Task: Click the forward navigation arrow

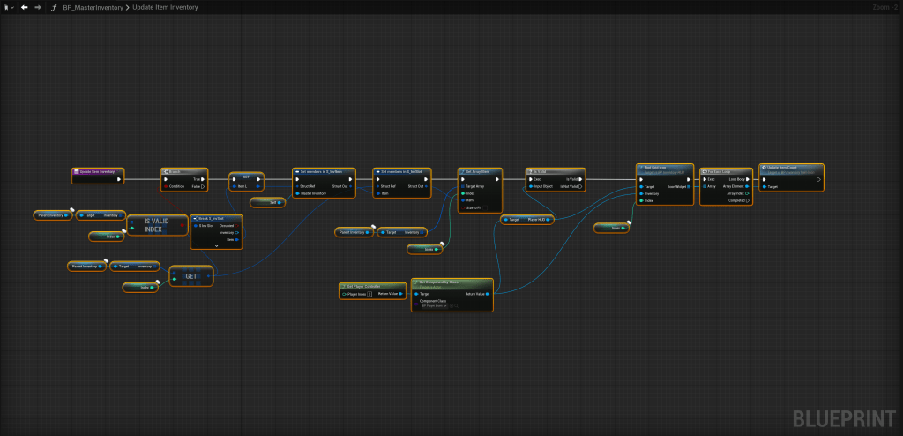Action: click(x=38, y=7)
